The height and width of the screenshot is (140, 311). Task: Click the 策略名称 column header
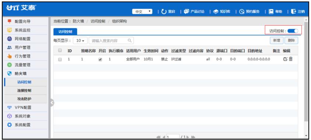coord(88,51)
